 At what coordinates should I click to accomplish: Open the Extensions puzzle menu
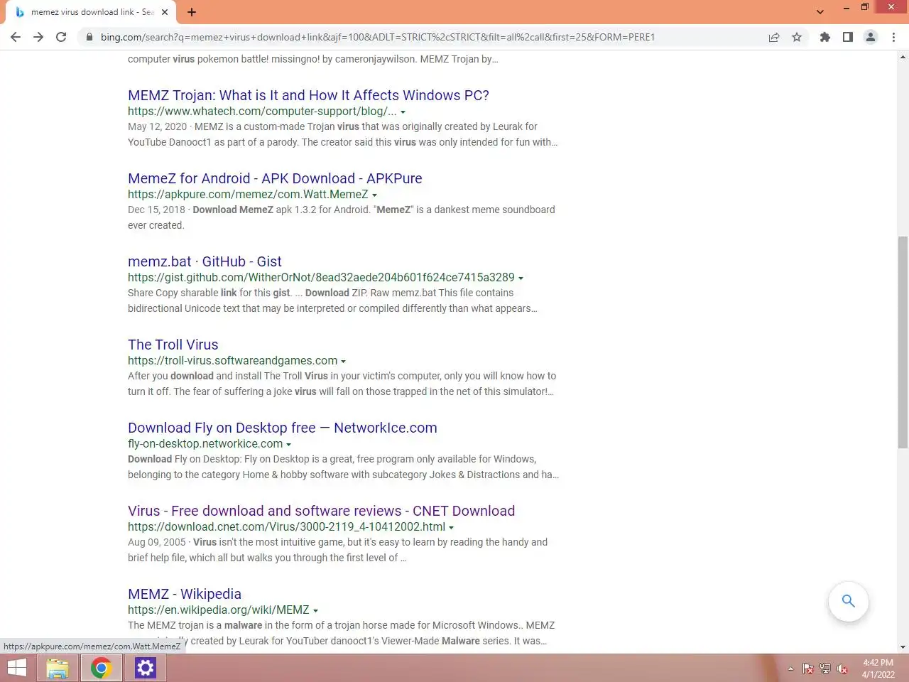click(x=824, y=37)
